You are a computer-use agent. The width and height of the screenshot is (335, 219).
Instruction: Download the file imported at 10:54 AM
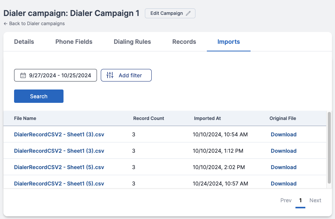(283, 134)
